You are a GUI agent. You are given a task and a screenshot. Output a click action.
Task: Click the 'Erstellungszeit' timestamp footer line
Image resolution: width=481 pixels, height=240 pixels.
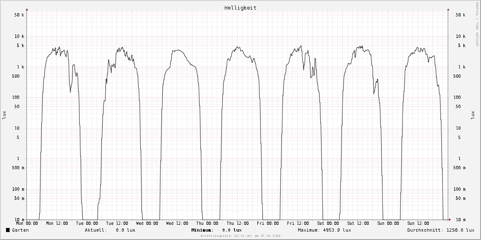(x=240, y=236)
